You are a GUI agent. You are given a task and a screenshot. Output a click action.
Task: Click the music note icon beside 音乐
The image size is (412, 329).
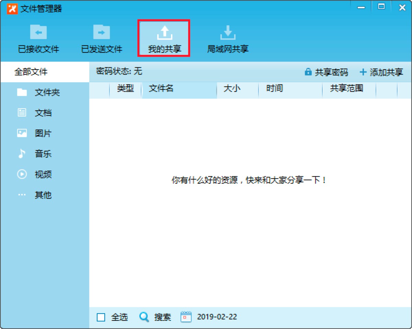(22, 154)
